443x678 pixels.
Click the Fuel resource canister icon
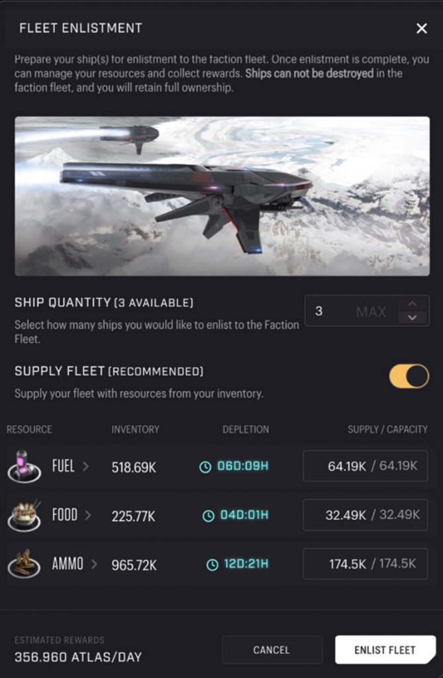click(x=25, y=466)
